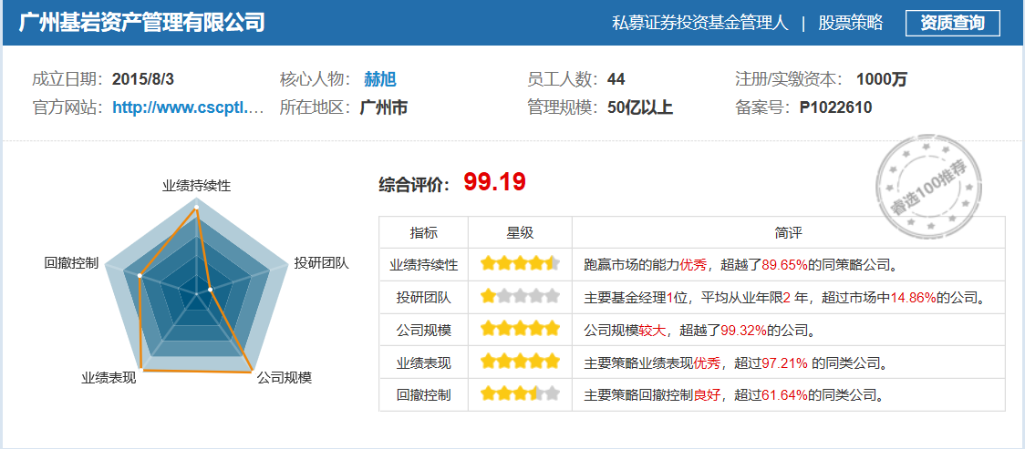This screenshot has width=1025, height=449.
Task: Click the 业绩表现 table row label
Action: (x=424, y=362)
